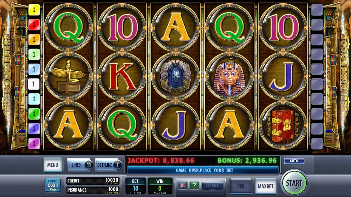Select the 0.01 credit denomination button
The image size is (351, 197).
(x=53, y=185)
